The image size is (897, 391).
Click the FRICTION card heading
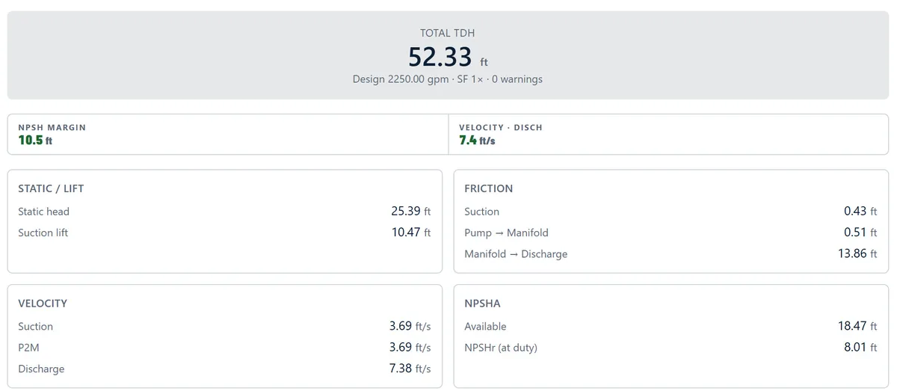coord(489,188)
